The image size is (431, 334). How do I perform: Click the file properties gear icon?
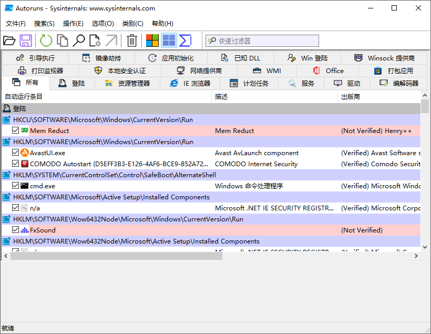pyautogui.click(x=95, y=41)
